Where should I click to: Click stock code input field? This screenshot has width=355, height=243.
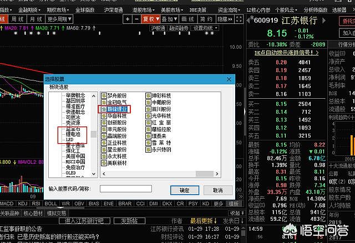click(126, 189)
